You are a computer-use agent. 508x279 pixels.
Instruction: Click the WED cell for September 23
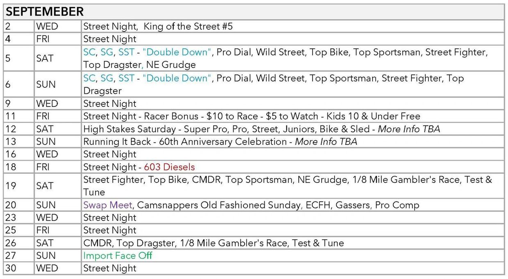point(47,218)
